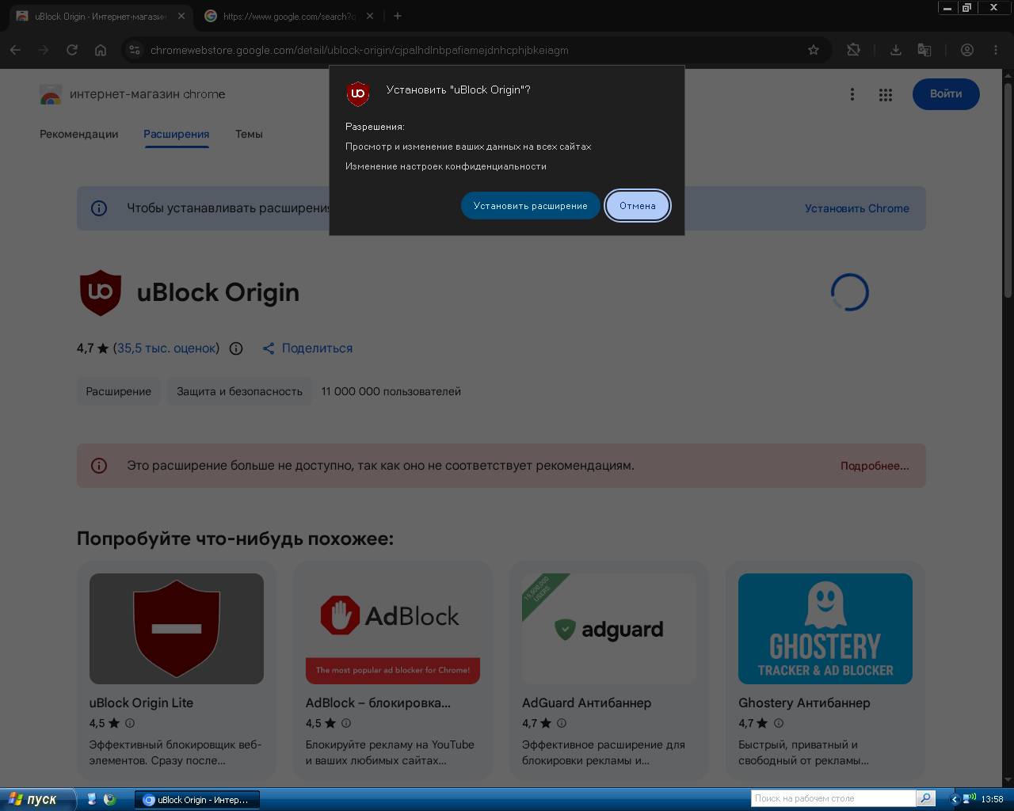Open the AdGuard Антибаннер thumbnail
This screenshot has height=811, width=1014.
pyautogui.click(x=609, y=629)
